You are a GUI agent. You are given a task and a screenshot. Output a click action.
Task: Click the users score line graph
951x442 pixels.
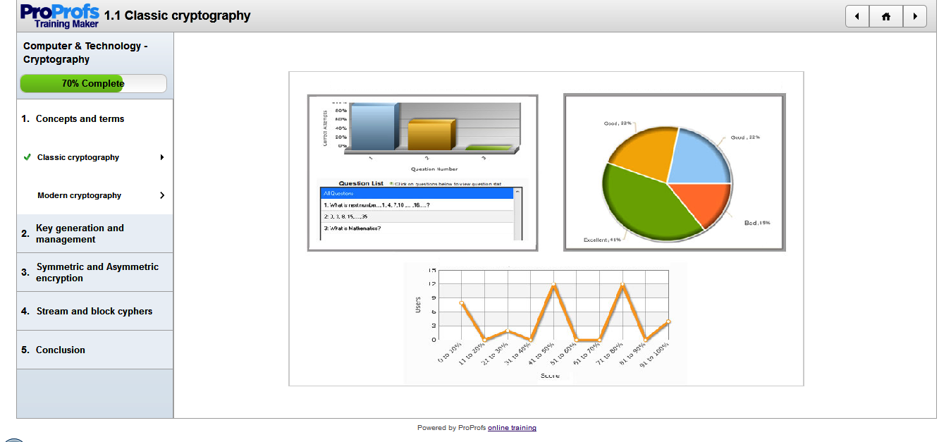pyautogui.click(x=545, y=323)
